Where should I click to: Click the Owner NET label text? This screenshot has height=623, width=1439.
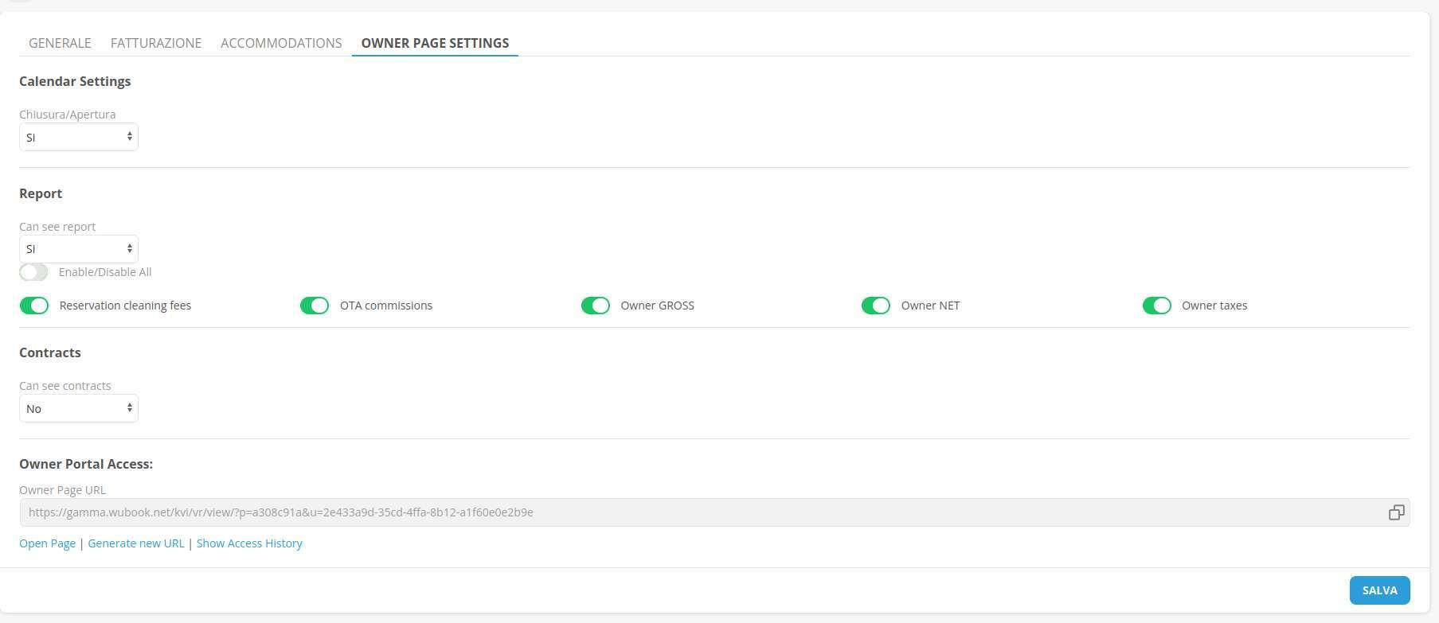click(x=930, y=306)
